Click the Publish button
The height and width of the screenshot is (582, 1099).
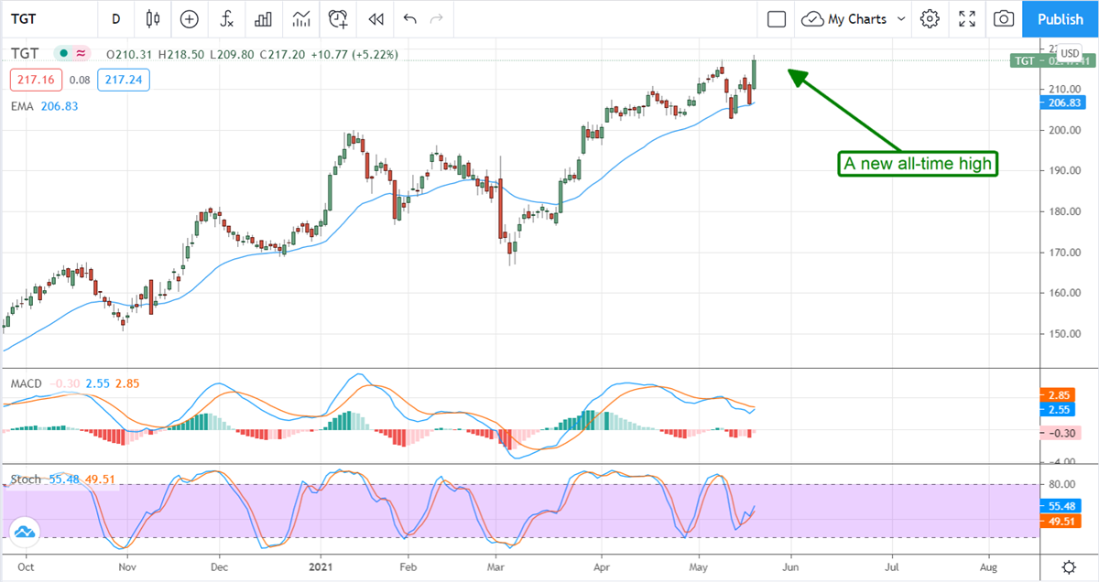tap(1061, 18)
